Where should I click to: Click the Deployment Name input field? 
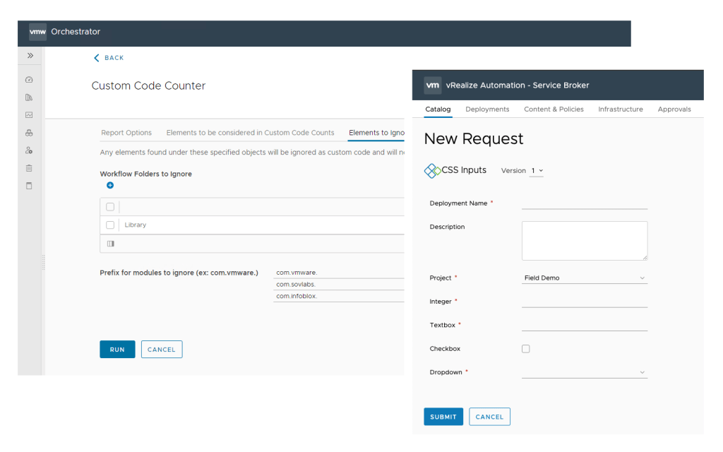(584, 203)
